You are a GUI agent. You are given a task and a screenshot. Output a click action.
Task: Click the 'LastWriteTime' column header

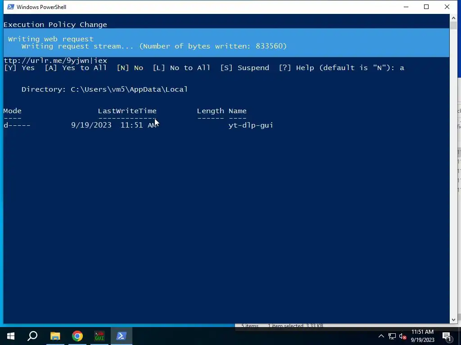point(127,111)
